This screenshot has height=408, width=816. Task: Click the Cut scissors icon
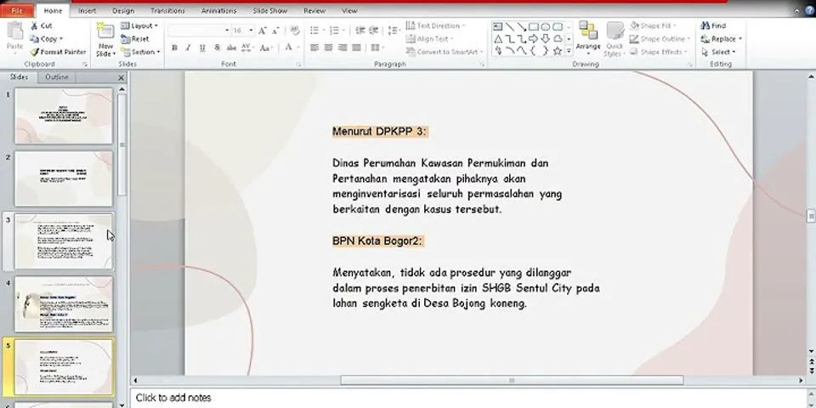[34, 25]
